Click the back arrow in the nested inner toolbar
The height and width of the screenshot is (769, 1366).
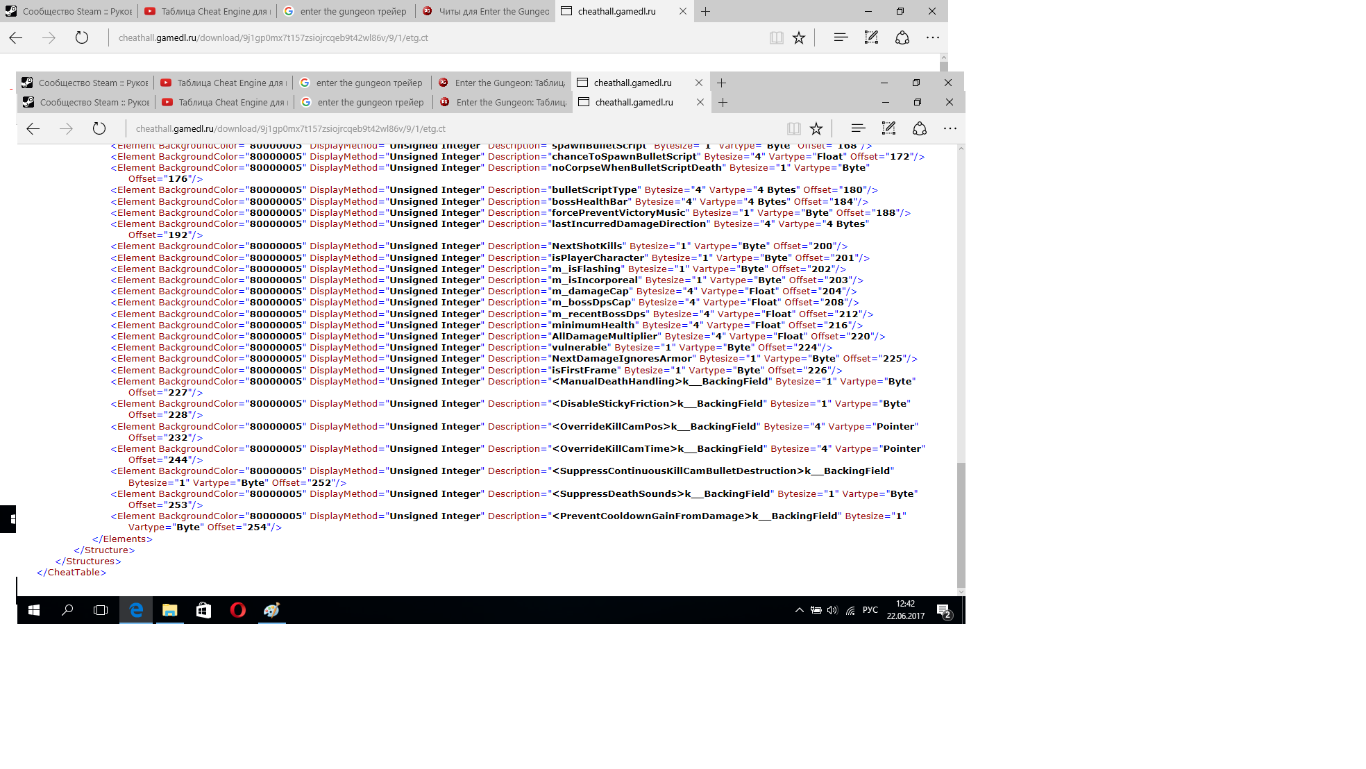click(x=33, y=128)
